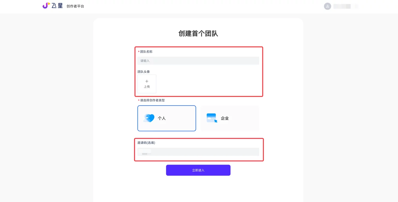398x202 pixels.
Task: Click the 飞星 logo in the header
Action: [x=52, y=5]
